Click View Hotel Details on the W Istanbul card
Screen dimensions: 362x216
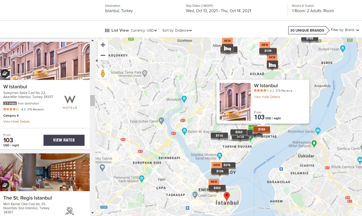pyautogui.click(x=16, y=121)
